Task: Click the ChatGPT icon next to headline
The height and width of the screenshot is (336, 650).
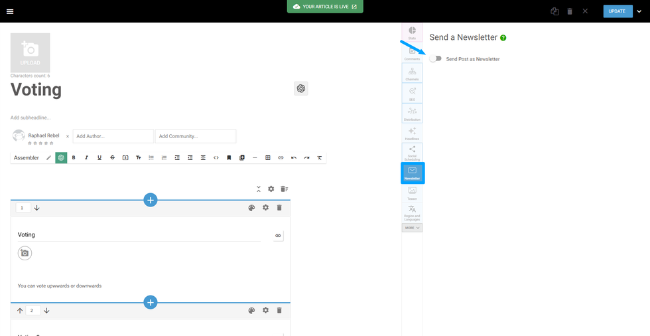Action: pos(301,88)
